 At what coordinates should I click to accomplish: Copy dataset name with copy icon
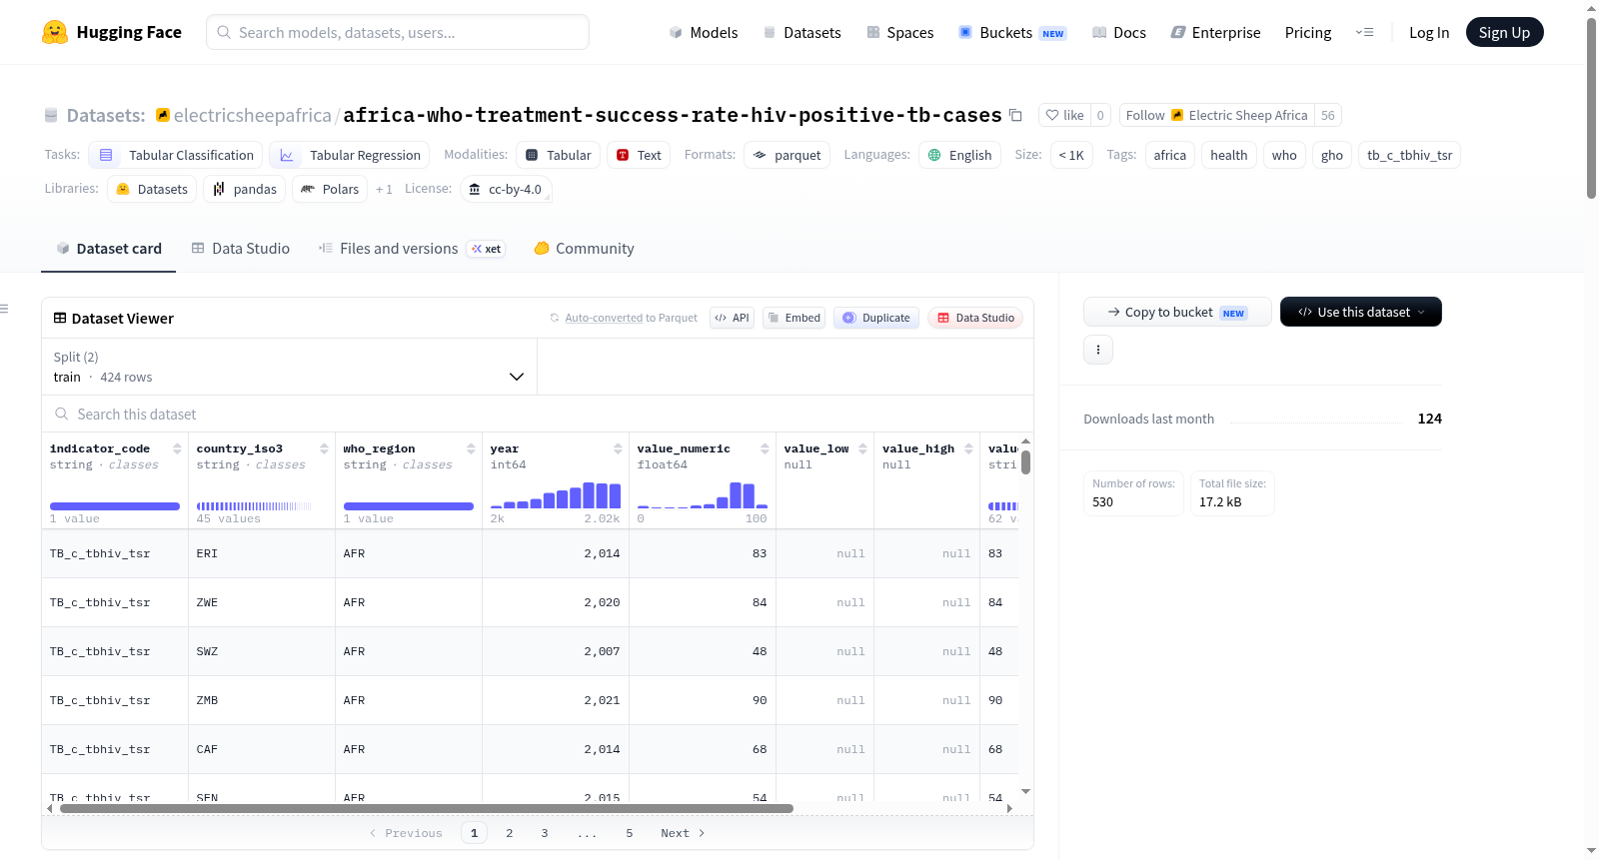(x=1015, y=116)
